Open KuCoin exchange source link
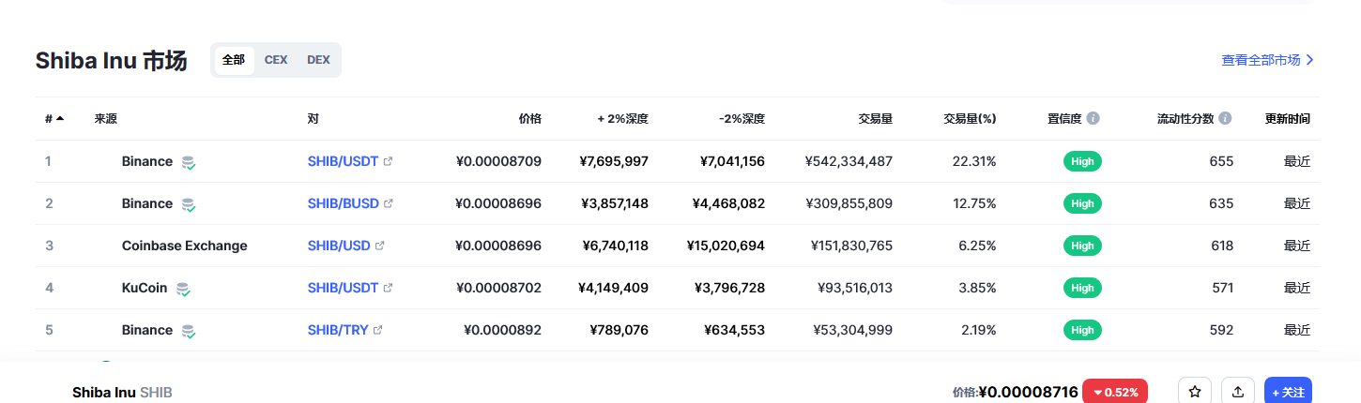The width and height of the screenshot is (1361, 403). [x=145, y=288]
